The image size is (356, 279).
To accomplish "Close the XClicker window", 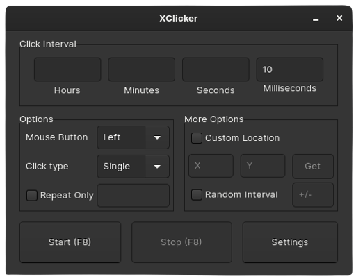I will [x=339, y=18].
